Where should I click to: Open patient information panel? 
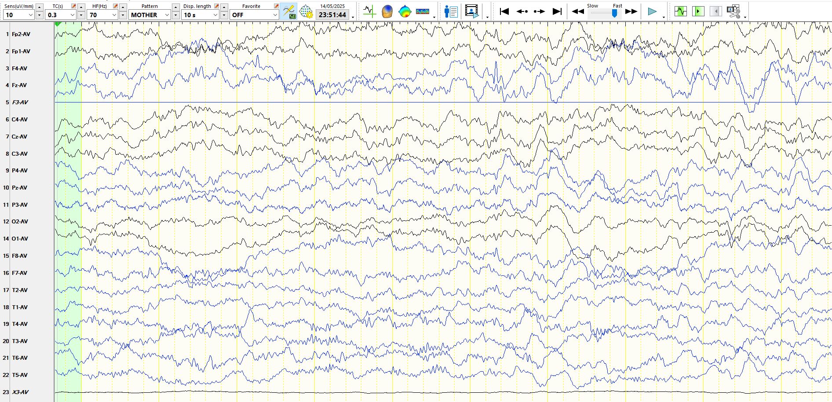pos(451,11)
